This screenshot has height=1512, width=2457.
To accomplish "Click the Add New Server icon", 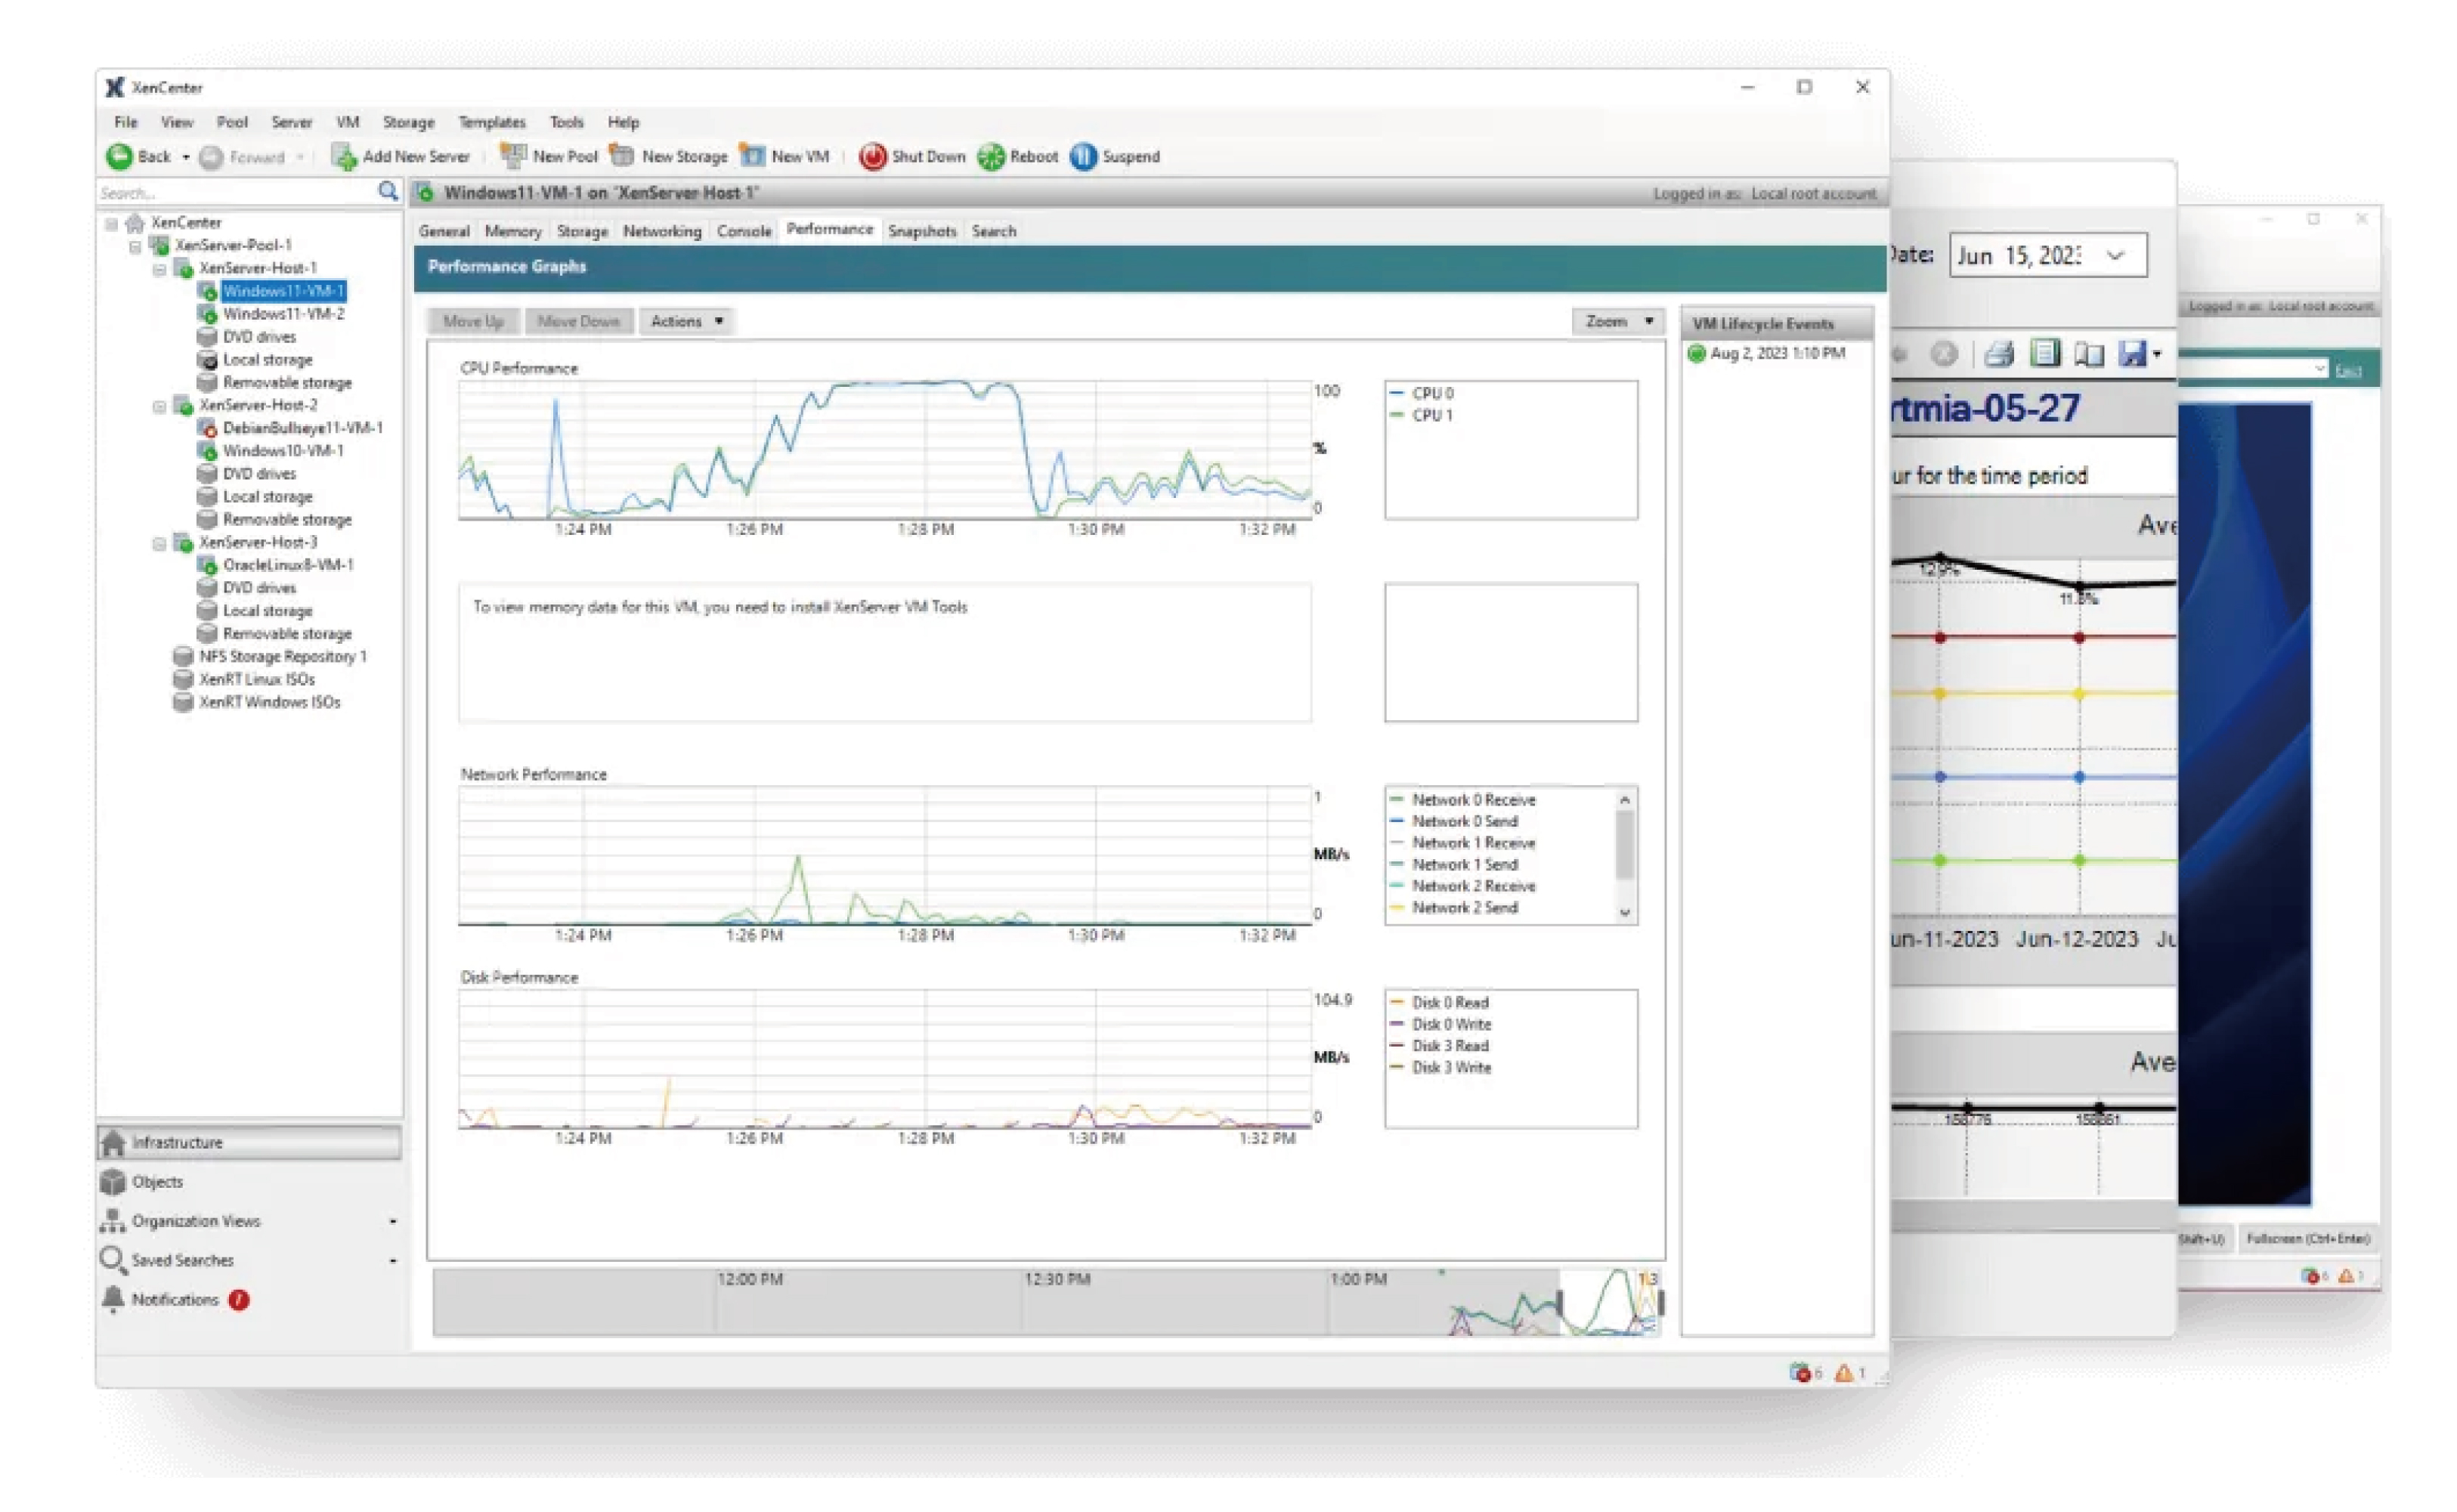I will tap(344, 157).
